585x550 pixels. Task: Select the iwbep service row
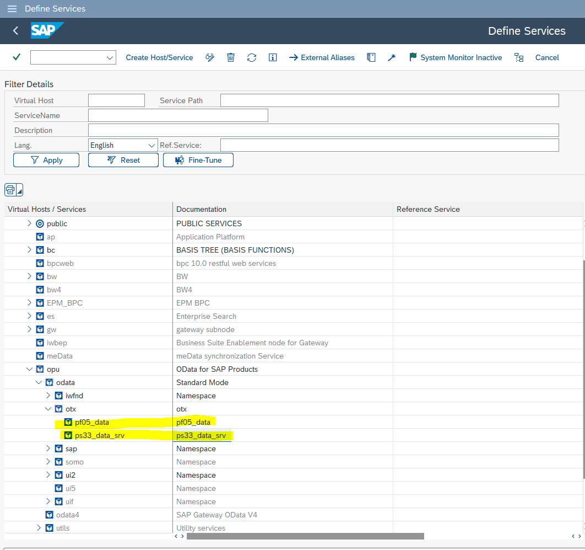point(57,343)
